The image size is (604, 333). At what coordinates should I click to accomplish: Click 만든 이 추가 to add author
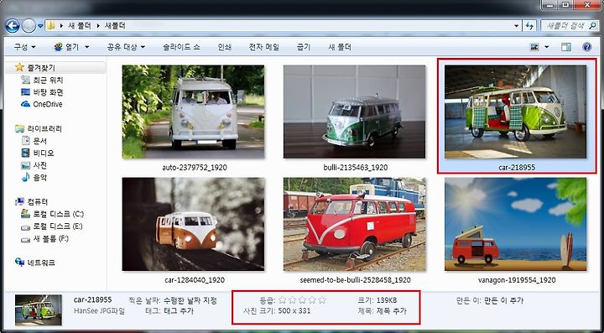(504, 300)
